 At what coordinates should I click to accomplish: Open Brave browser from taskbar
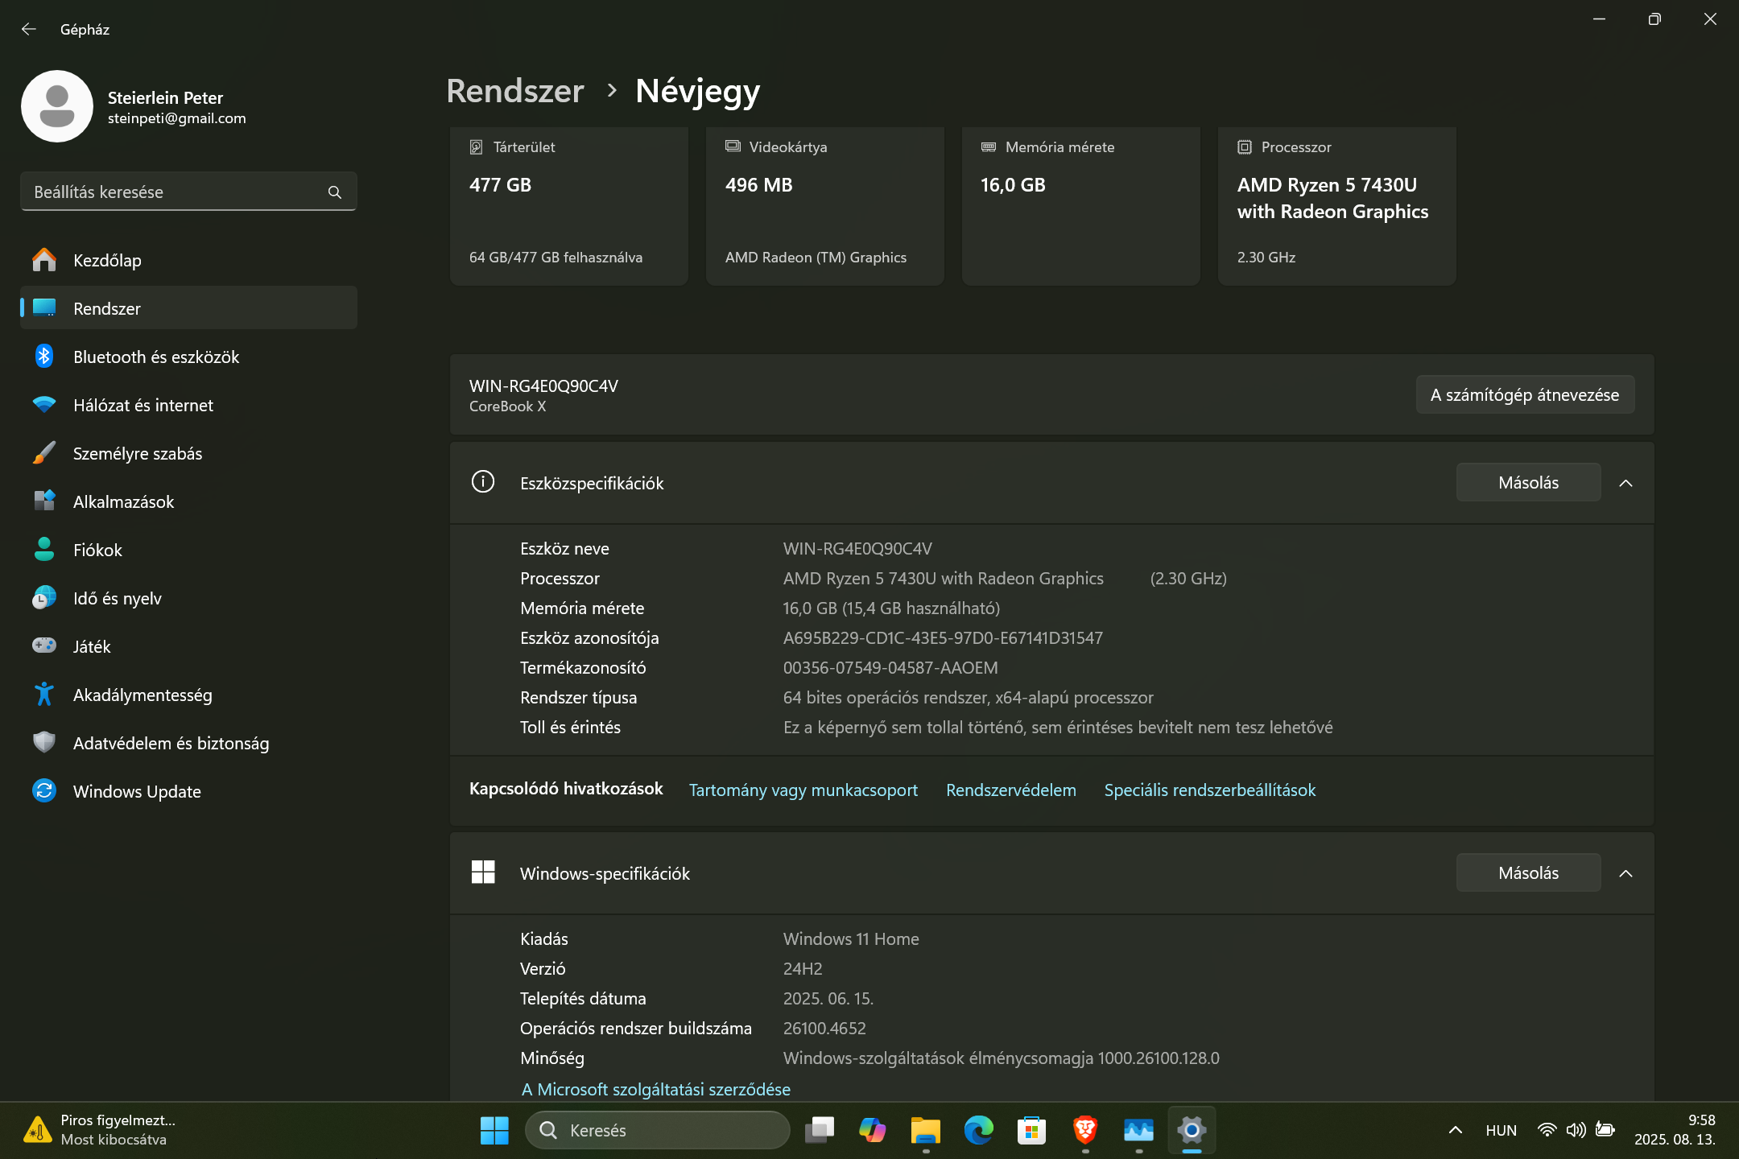1085,1130
